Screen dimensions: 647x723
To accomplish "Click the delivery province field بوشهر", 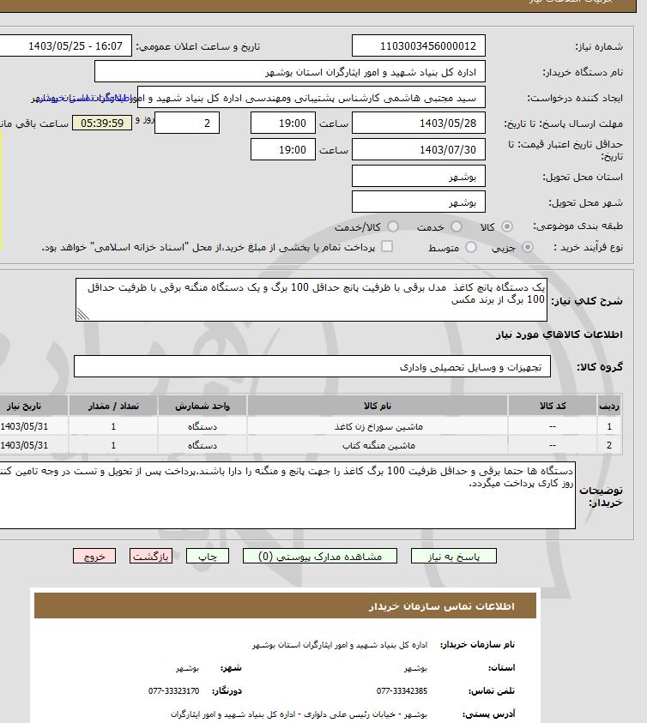I will click(x=419, y=176).
